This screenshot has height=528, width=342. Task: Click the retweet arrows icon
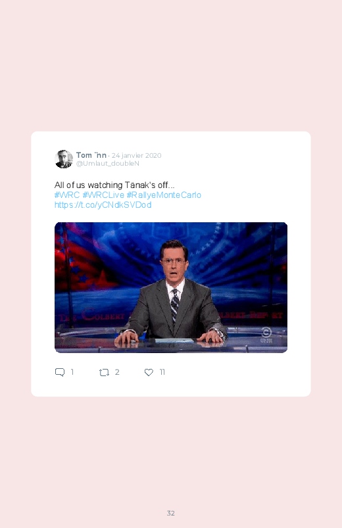(x=104, y=372)
